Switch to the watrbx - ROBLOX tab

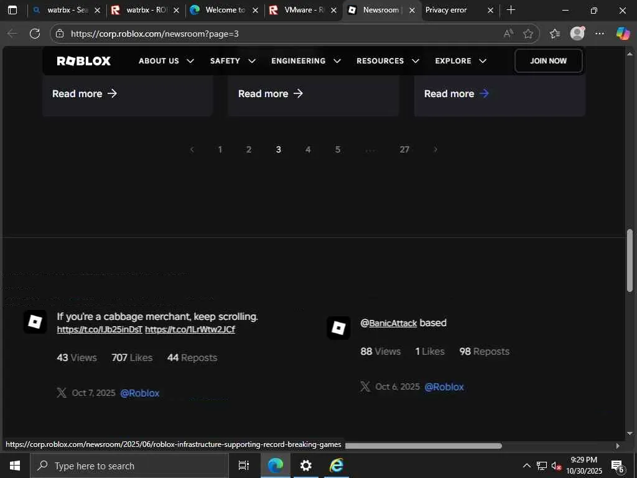tap(146, 10)
